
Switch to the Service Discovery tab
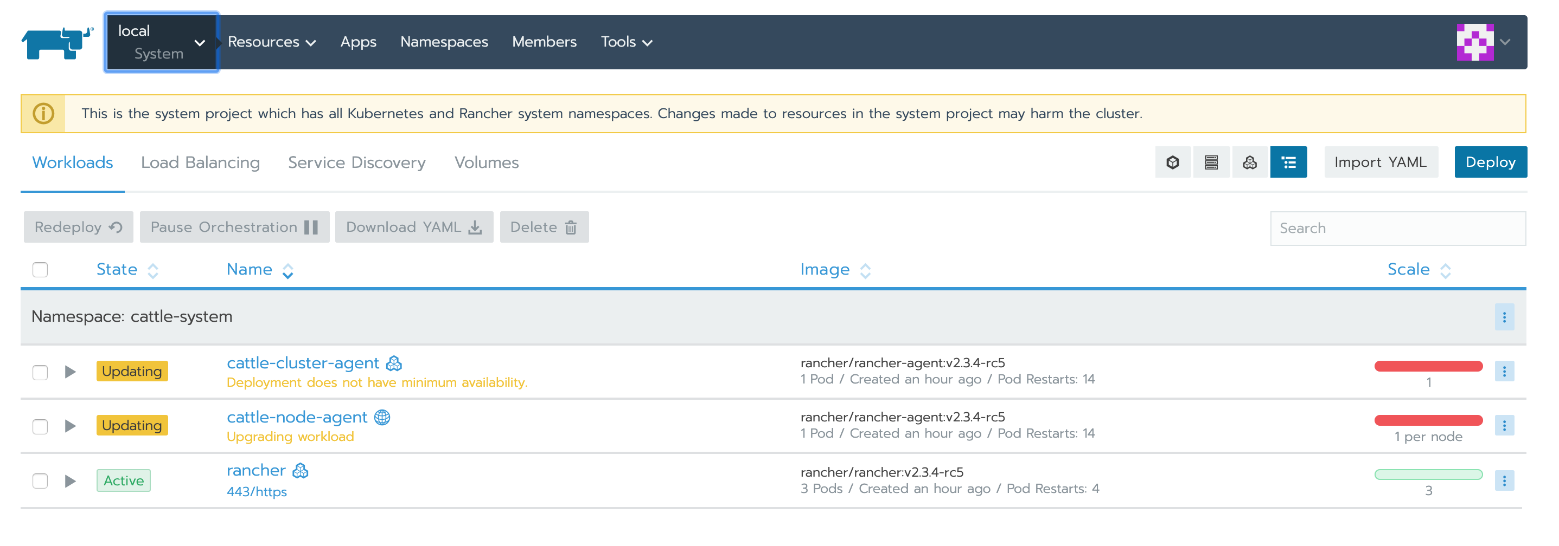[x=357, y=162]
